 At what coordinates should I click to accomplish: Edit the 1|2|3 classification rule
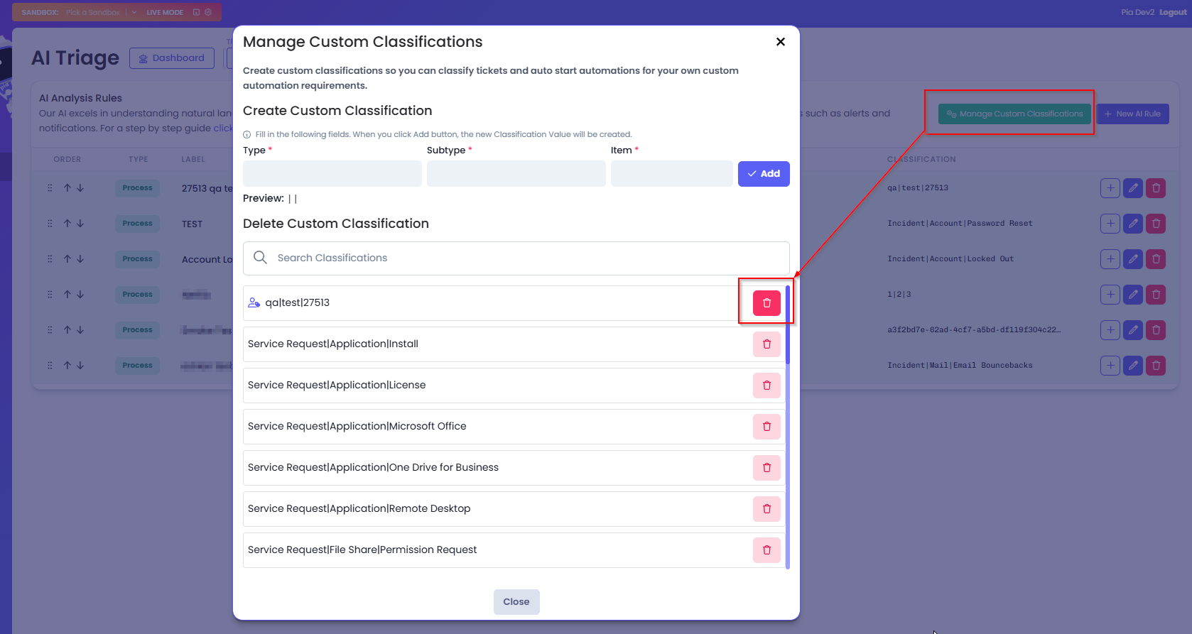point(1133,295)
